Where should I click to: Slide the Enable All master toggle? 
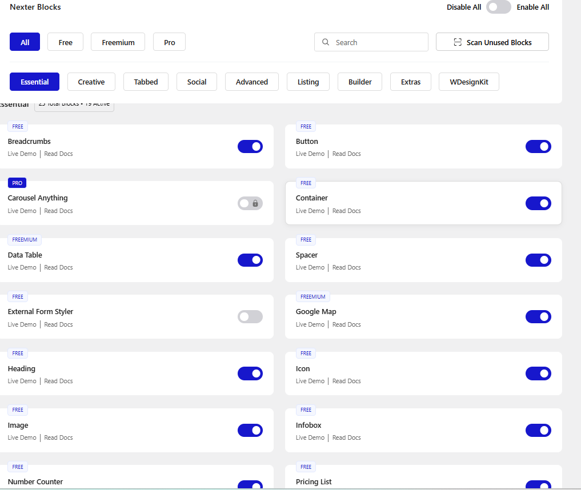(498, 7)
